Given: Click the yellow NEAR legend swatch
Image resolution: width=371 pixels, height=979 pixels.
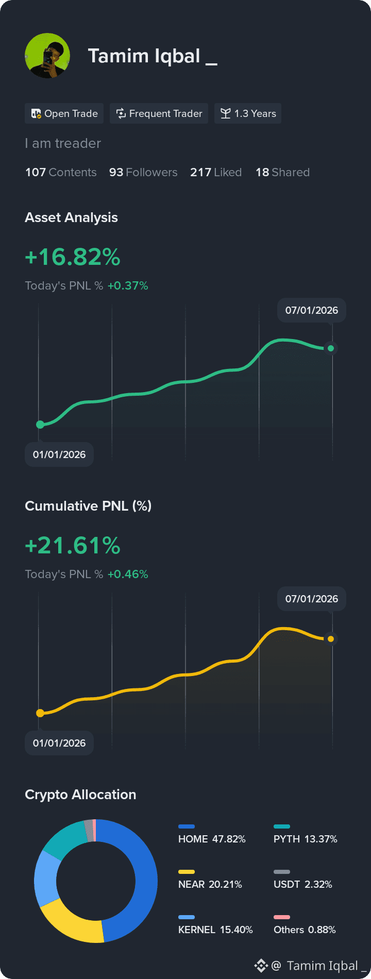Looking at the screenshot, I should click(x=187, y=872).
